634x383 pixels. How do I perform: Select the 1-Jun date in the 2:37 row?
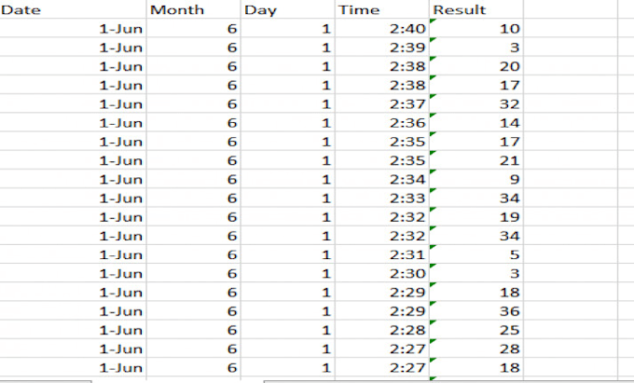click(x=73, y=103)
